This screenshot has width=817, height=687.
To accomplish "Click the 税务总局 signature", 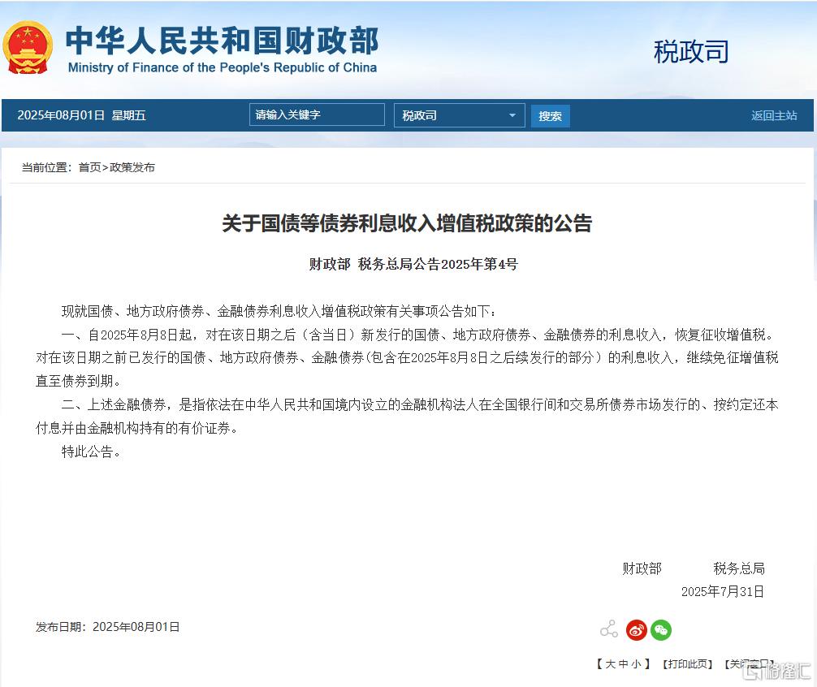I will click(x=739, y=568).
